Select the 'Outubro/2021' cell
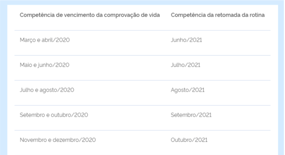 click(x=189, y=140)
